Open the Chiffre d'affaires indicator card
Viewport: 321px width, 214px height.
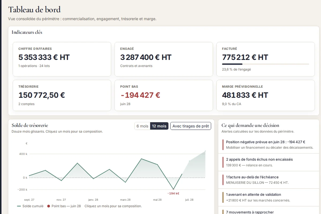62,59
